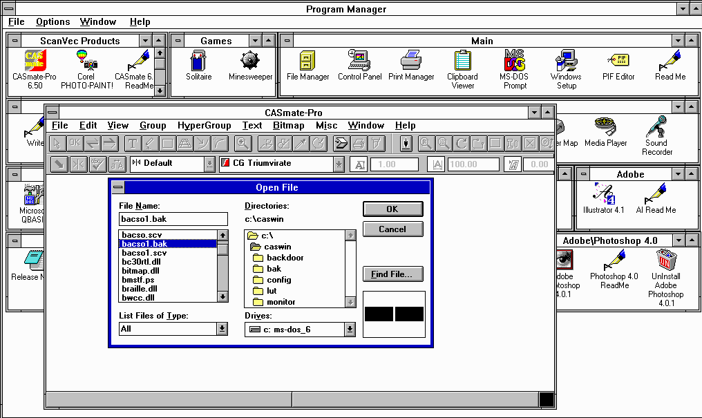The image size is (702, 418).
Task: Click the plotter cutter knife icon
Action: pos(376,143)
